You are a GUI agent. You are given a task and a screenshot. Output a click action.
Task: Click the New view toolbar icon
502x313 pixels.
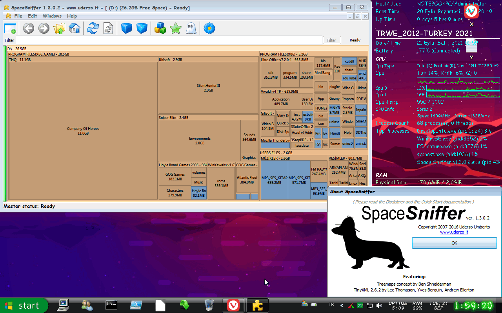point(10,28)
